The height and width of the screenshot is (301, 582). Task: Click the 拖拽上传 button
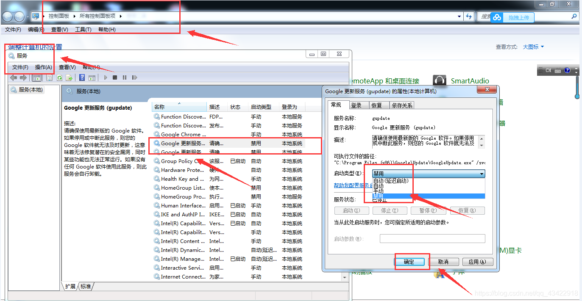point(519,17)
